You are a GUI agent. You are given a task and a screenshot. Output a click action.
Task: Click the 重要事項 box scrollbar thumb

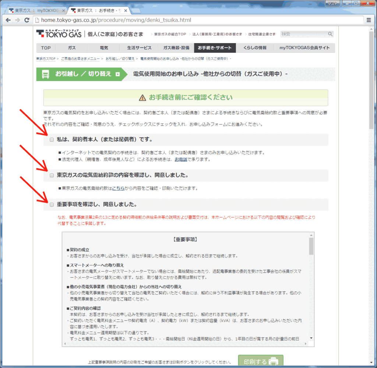pyautogui.click(x=311, y=246)
